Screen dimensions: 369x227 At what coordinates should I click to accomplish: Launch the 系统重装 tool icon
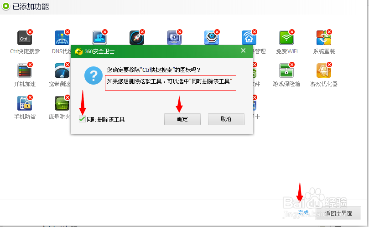(x=324, y=38)
